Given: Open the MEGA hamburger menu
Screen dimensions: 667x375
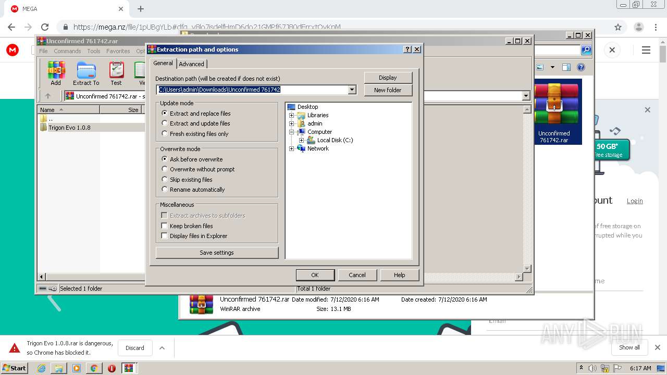Looking at the screenshot, I should click(646, 50).
